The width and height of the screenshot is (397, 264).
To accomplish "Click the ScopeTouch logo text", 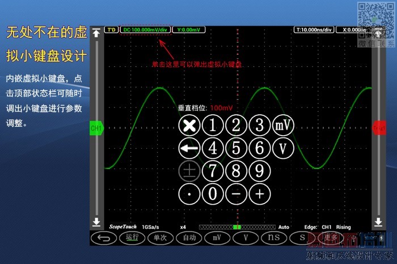I will click(123, 227).
